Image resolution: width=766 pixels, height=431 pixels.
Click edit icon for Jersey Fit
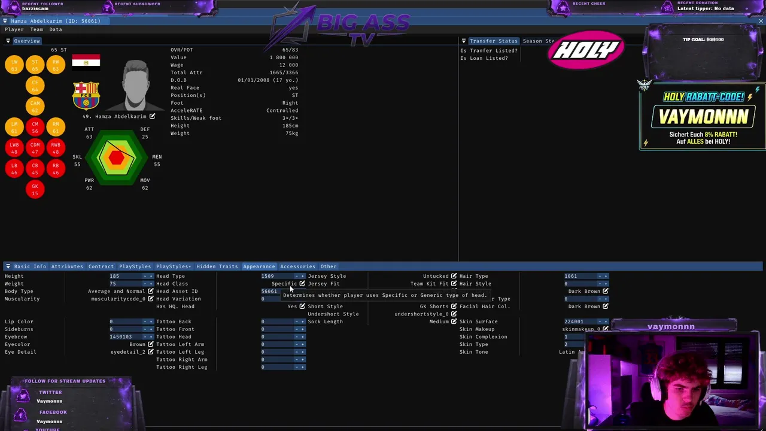pos(454,284)
